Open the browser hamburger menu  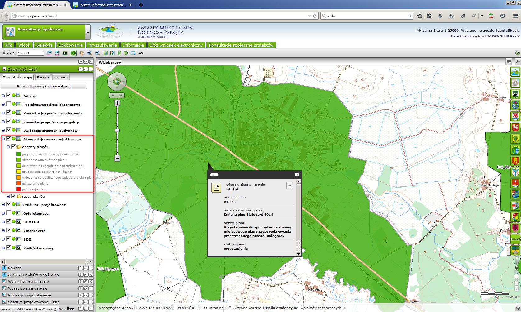pyautogui.click(x=515, y=16)
